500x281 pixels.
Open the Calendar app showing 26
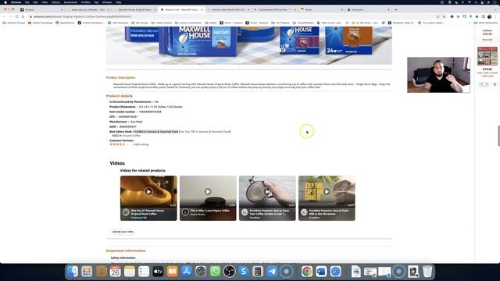click(x=115, y=272)
